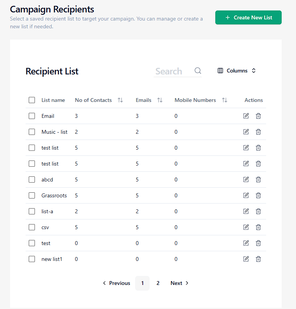
Task: Sort by Emails column
Action: [x=160, y=100]
